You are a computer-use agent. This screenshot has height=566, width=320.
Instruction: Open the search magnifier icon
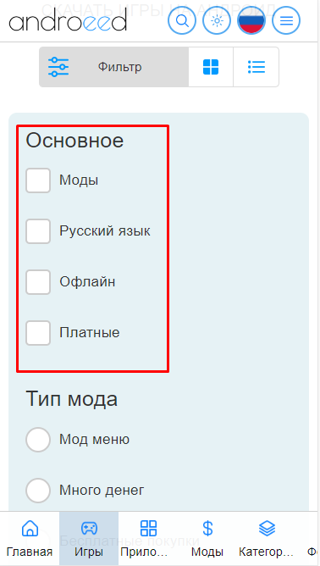(182, 20)
